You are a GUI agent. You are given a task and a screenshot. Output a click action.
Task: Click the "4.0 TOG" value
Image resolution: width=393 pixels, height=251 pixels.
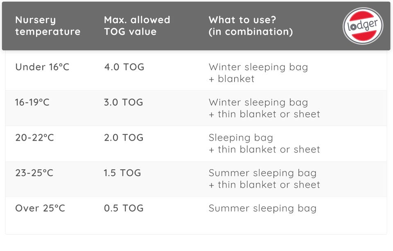click(124, 67)
